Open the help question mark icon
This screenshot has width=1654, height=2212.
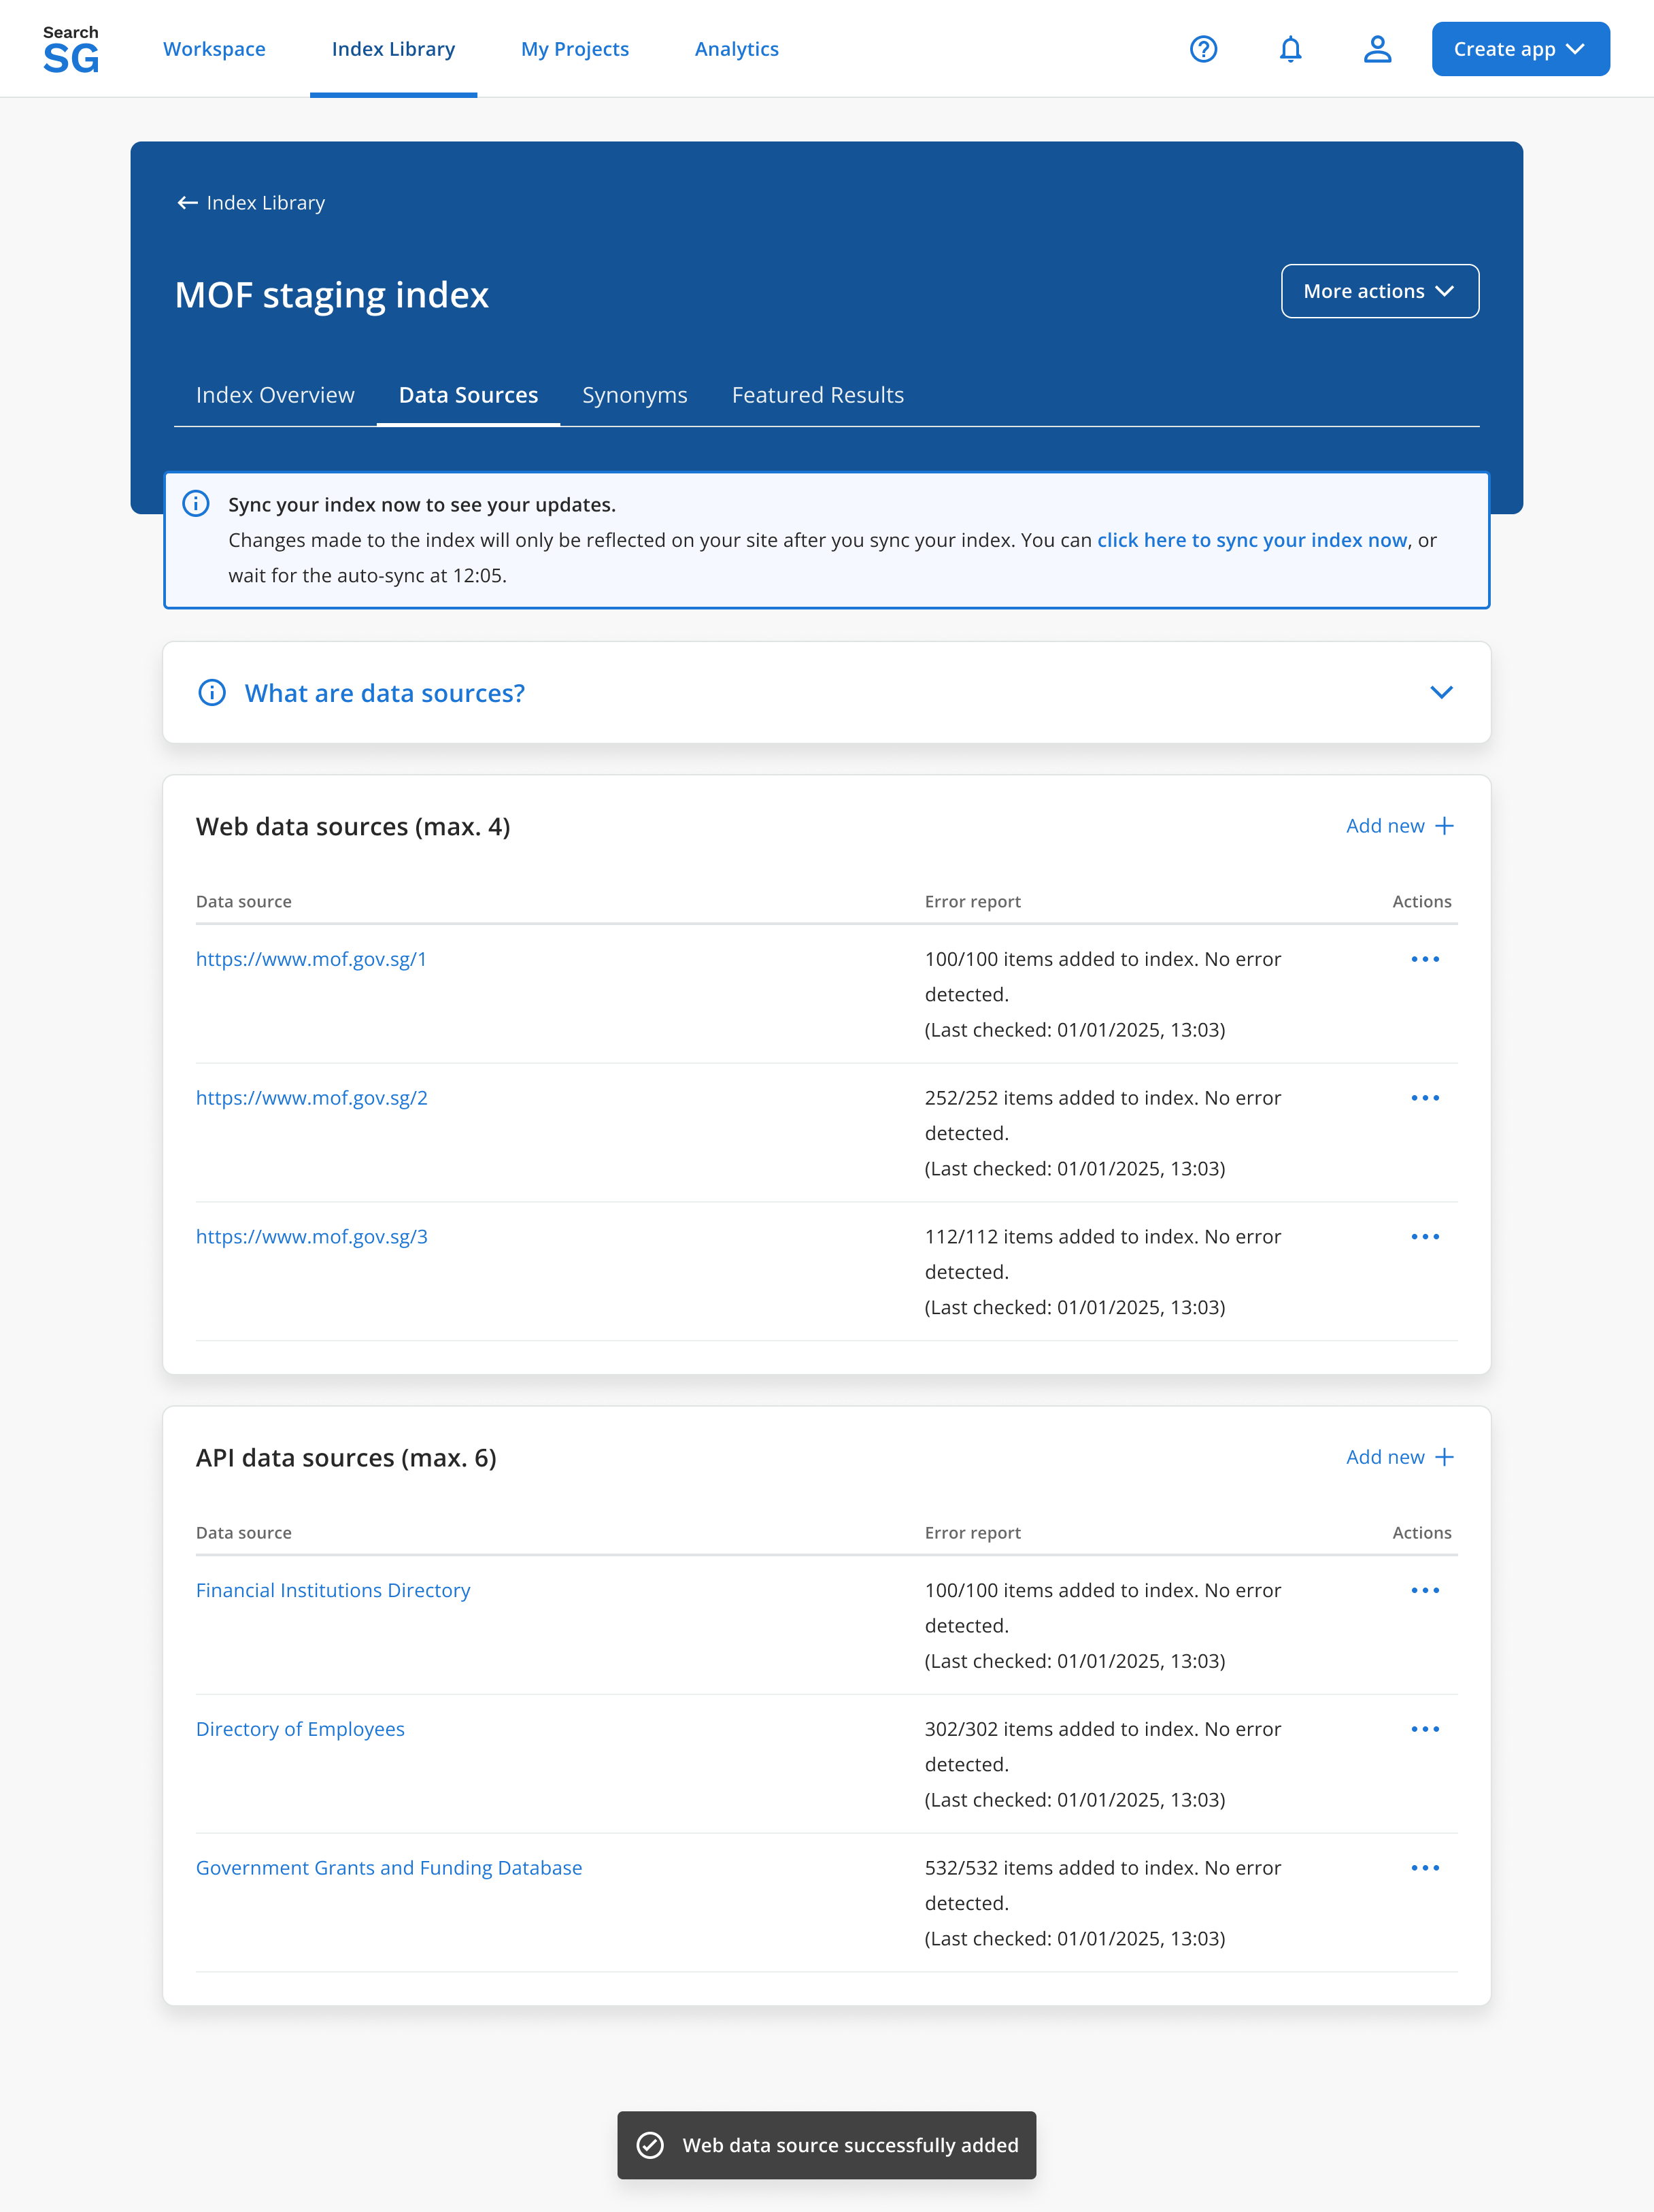coord(1203,49)
